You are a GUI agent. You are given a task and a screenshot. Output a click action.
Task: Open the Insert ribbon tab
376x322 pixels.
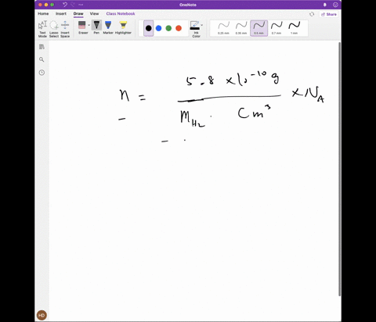61,13
